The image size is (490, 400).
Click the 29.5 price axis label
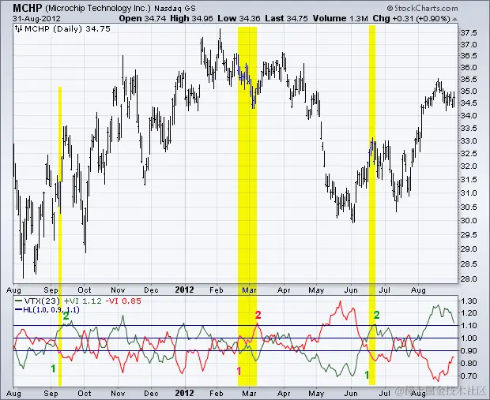click(x=468, y=234)
